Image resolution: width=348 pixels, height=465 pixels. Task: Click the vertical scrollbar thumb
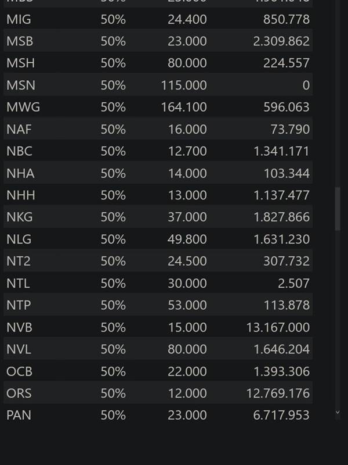338,209
